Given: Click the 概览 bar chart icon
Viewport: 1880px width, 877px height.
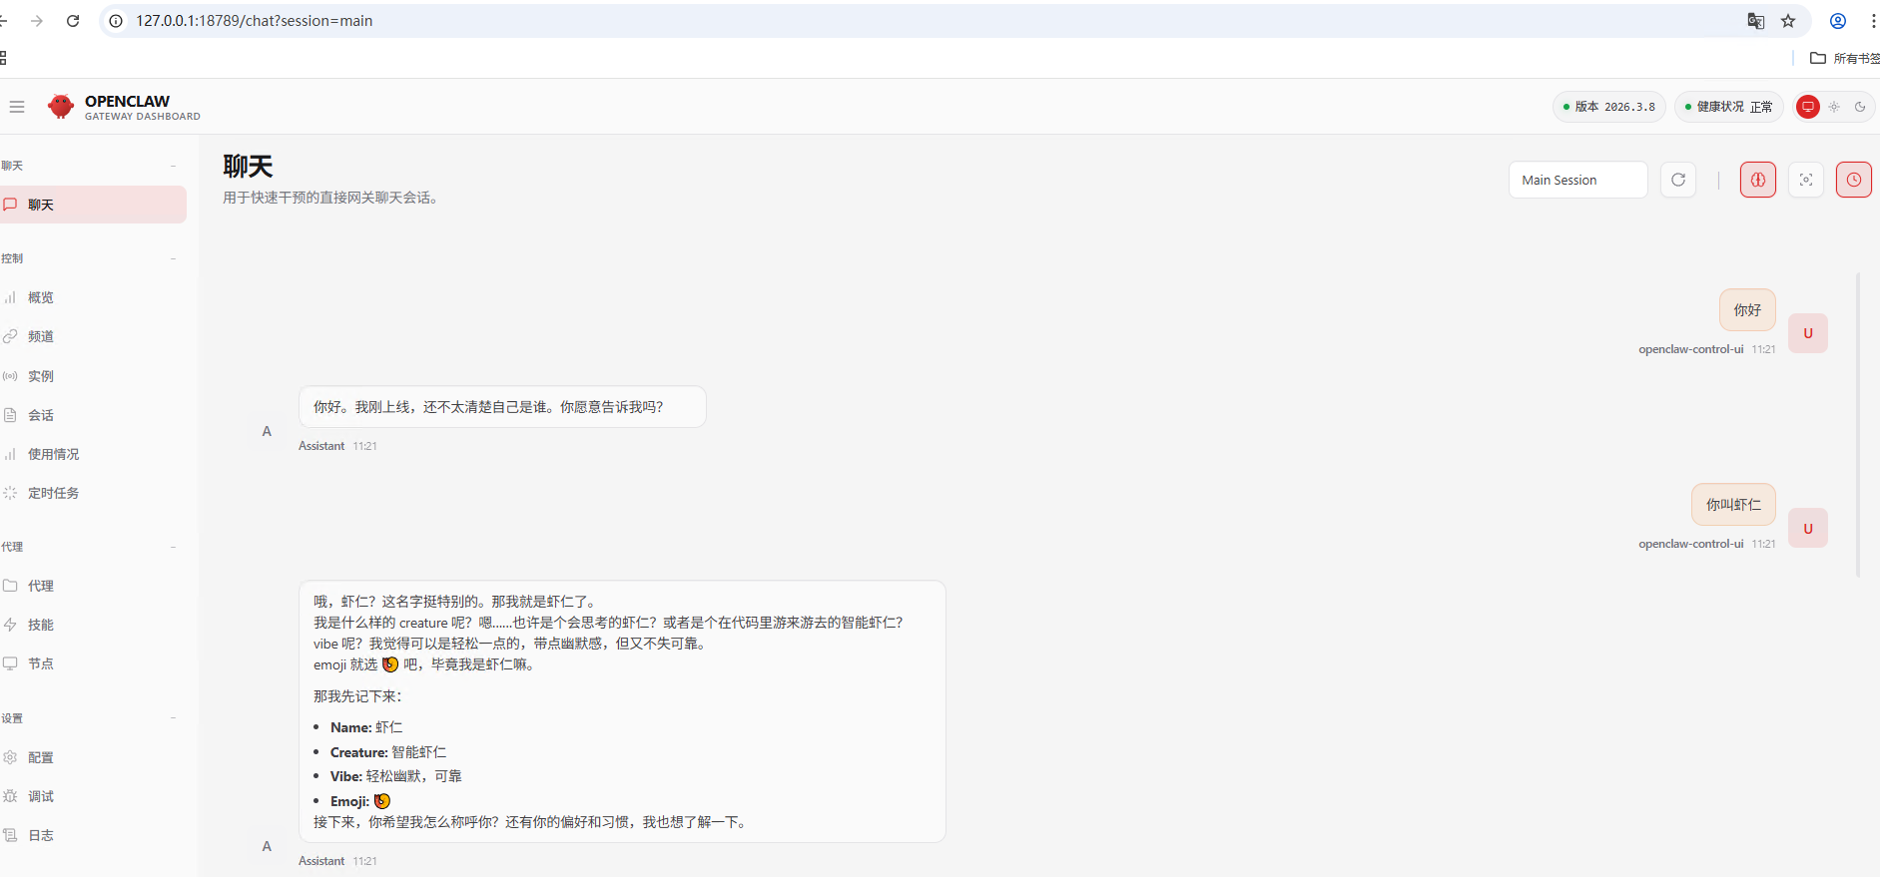Looking at the screenshot, I should (10, 297).
